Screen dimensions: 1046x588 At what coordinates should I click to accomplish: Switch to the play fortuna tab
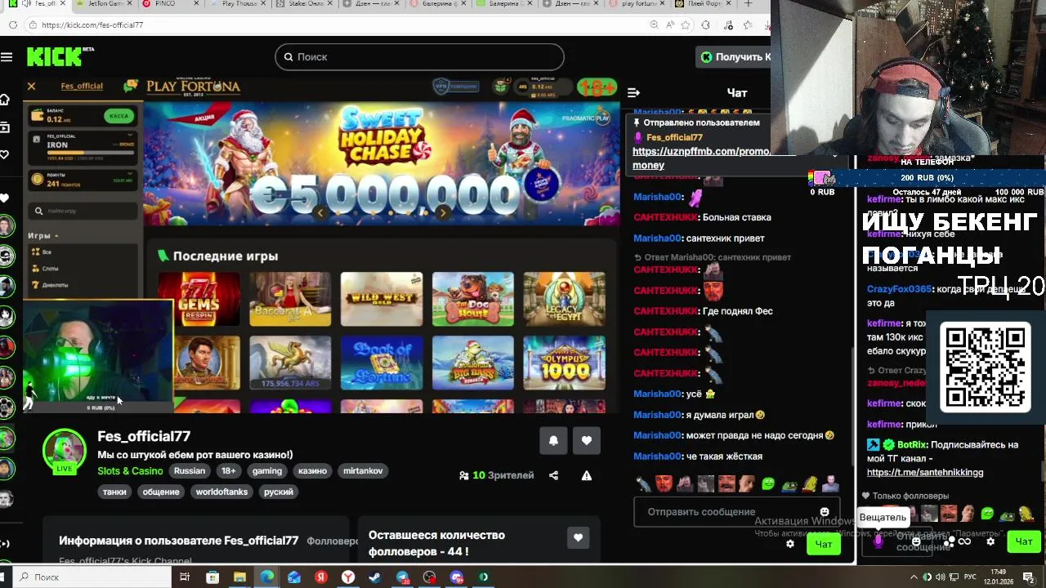pos(639,4)
